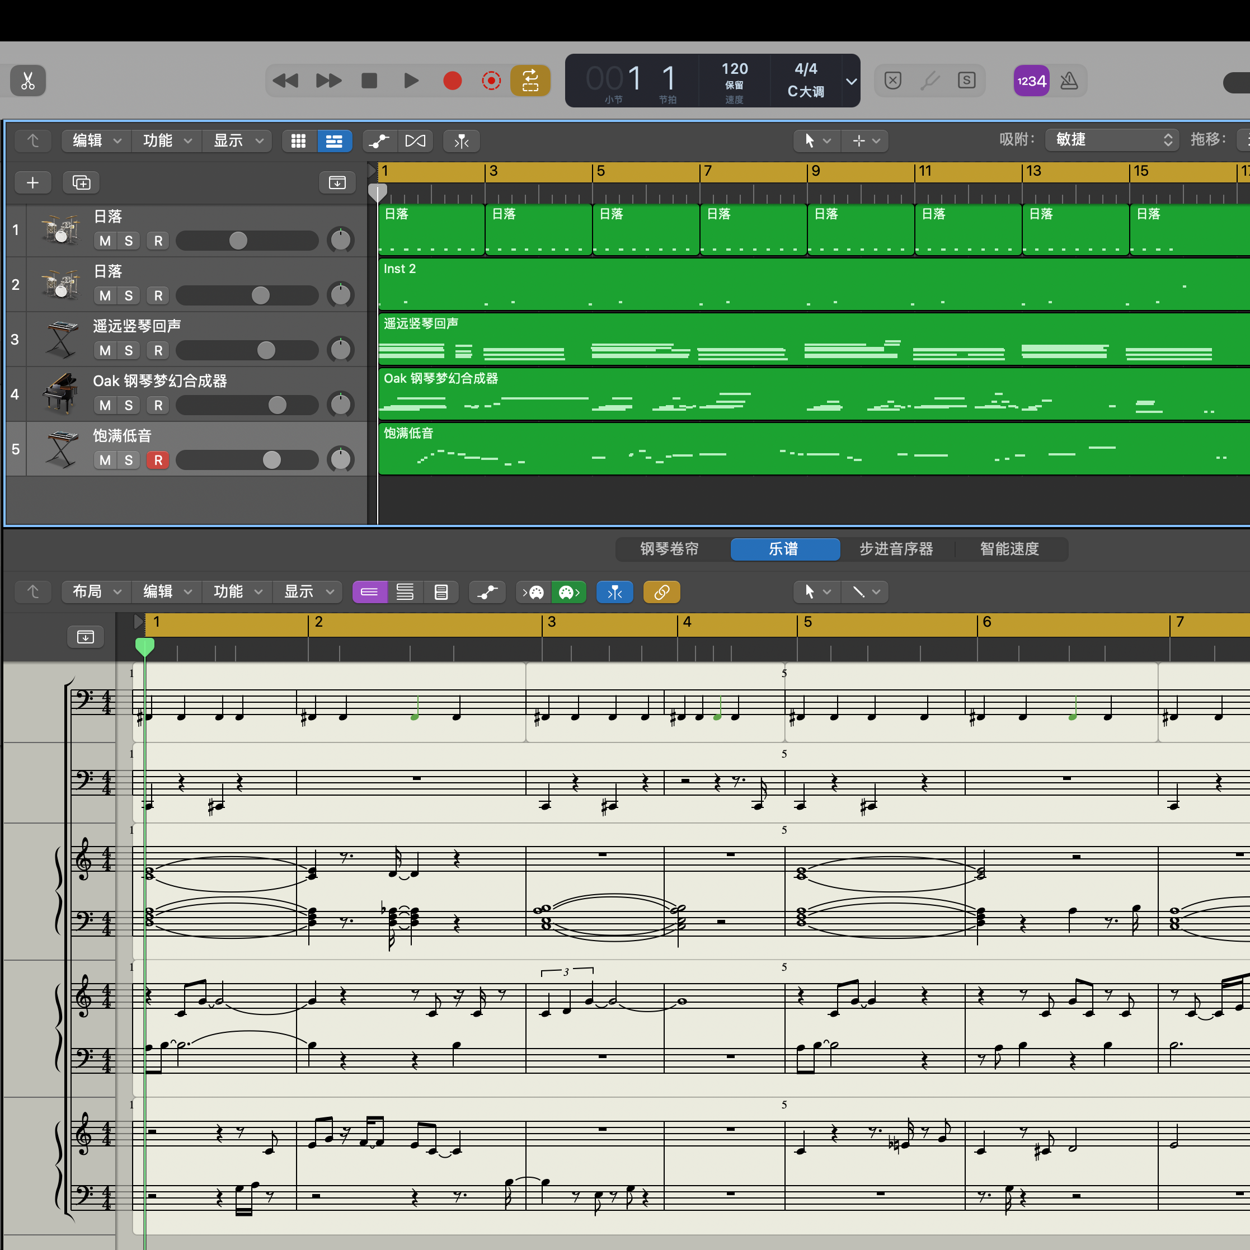
Task: Switch to the 步进音序器 tab
Action: pos(896,549)
